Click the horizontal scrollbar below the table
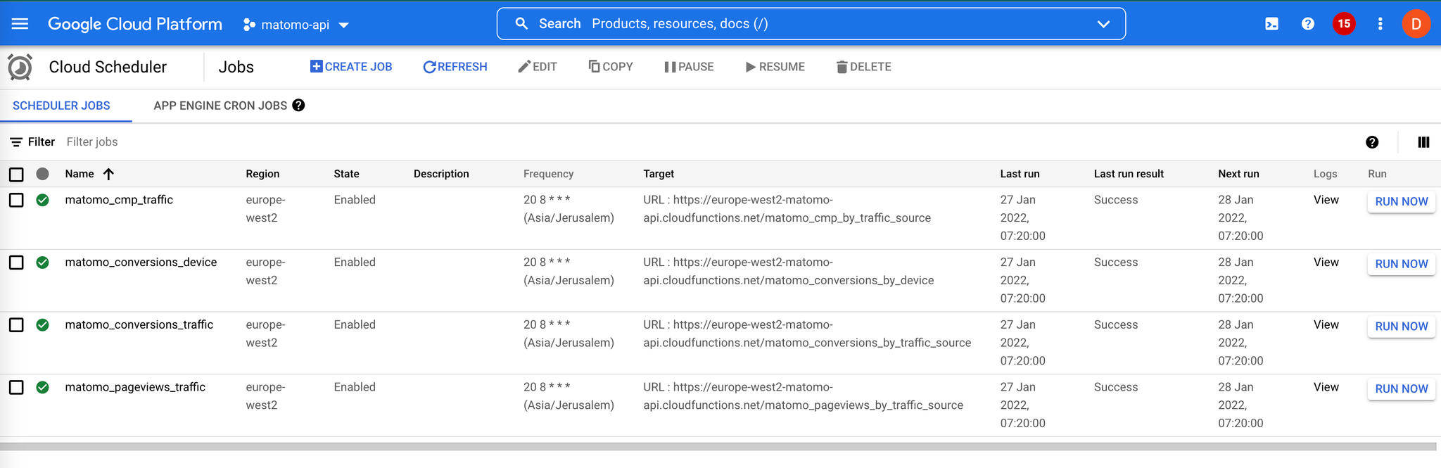Viewport: 1441px width, 468px height. click(x=718, y=446)
